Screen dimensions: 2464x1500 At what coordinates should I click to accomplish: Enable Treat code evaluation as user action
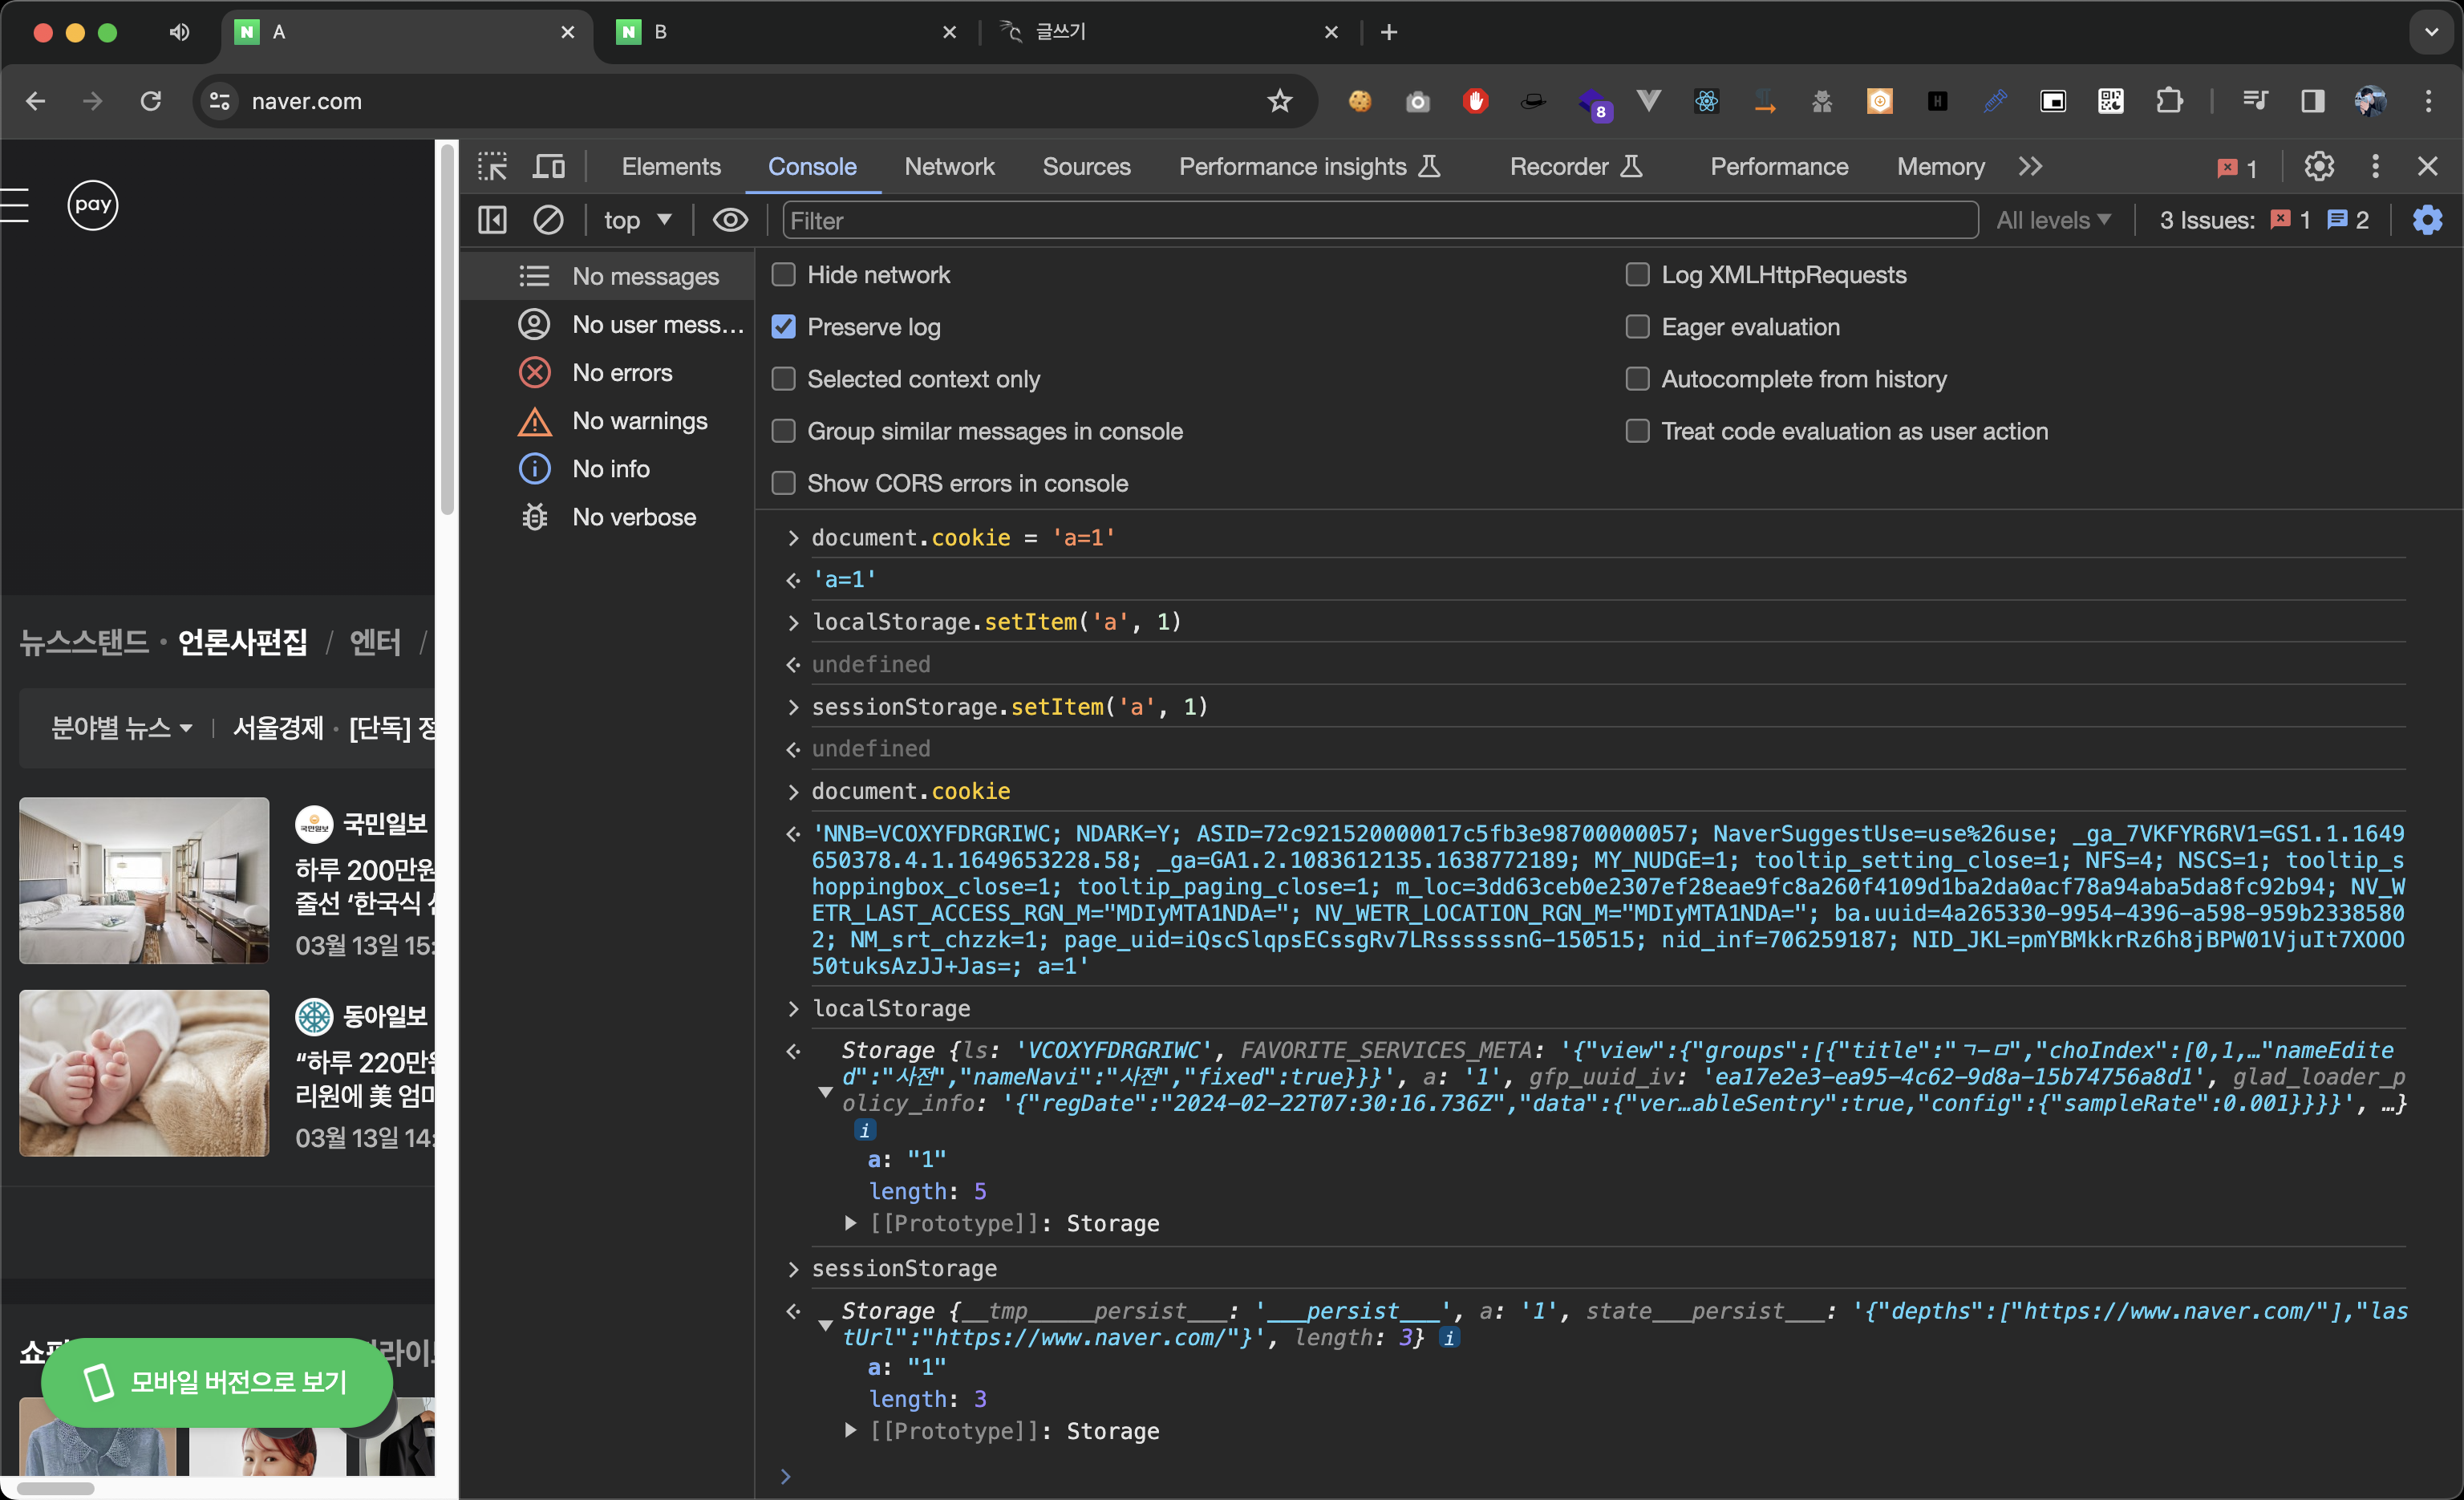point(1637,431)
